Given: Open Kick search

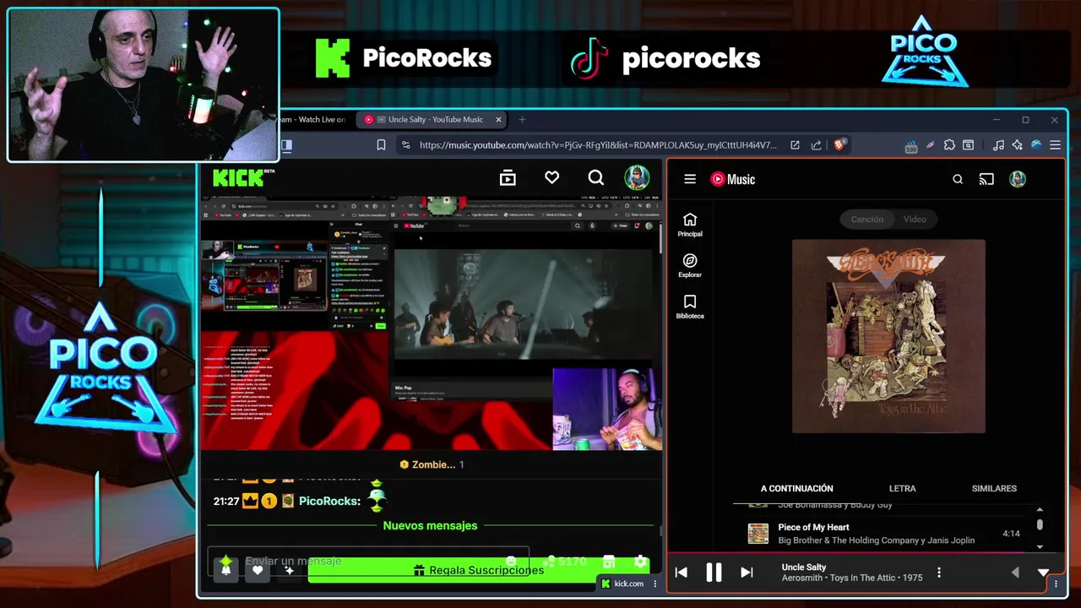Looking at the screenshot, I should [x=596, y=177].
